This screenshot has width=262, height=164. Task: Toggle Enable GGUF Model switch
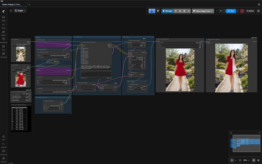pyautogui.click(x=28, y=95)
